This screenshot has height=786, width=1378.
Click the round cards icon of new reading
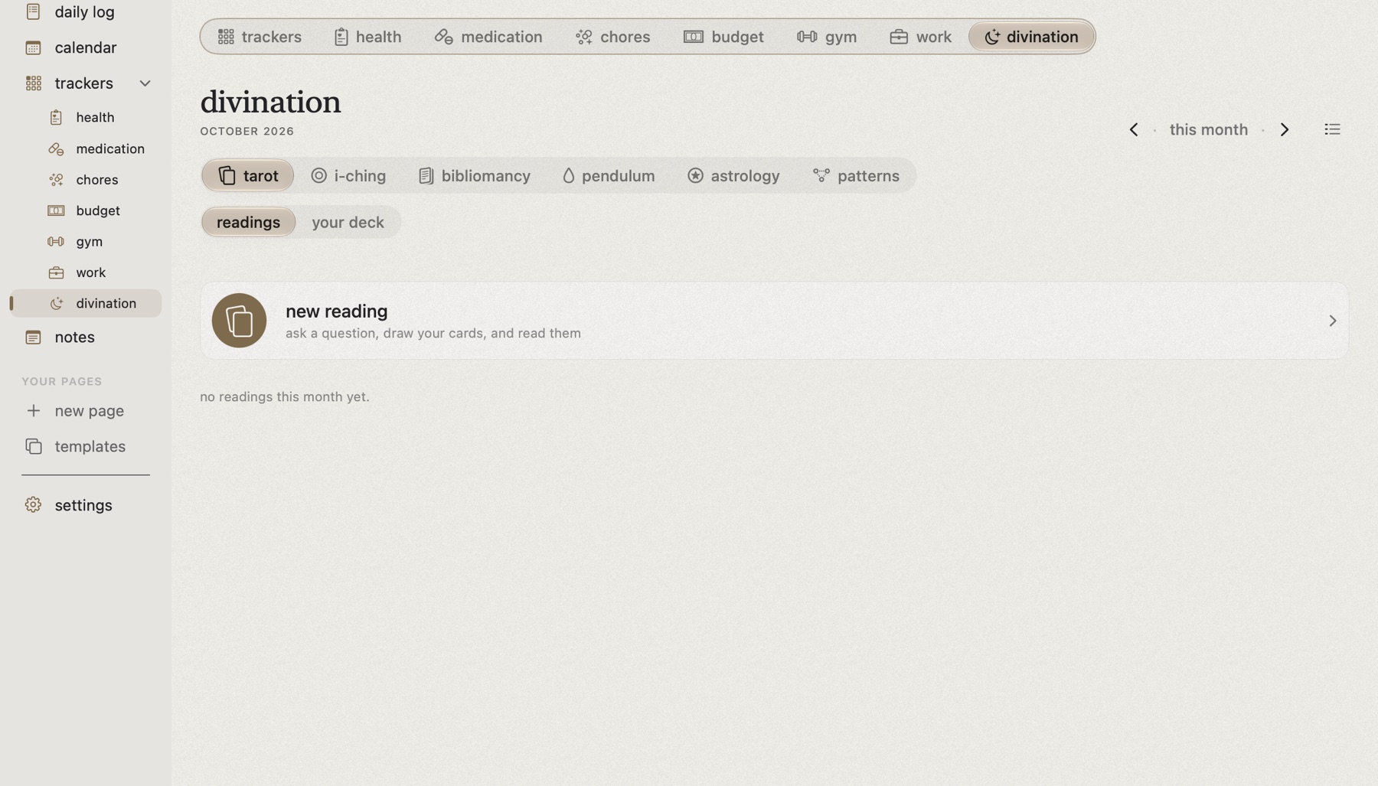click(x=239, y=321)
